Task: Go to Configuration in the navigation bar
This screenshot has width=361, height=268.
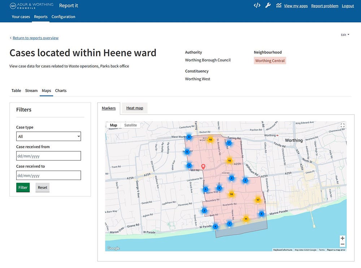Action: point(63,17)
